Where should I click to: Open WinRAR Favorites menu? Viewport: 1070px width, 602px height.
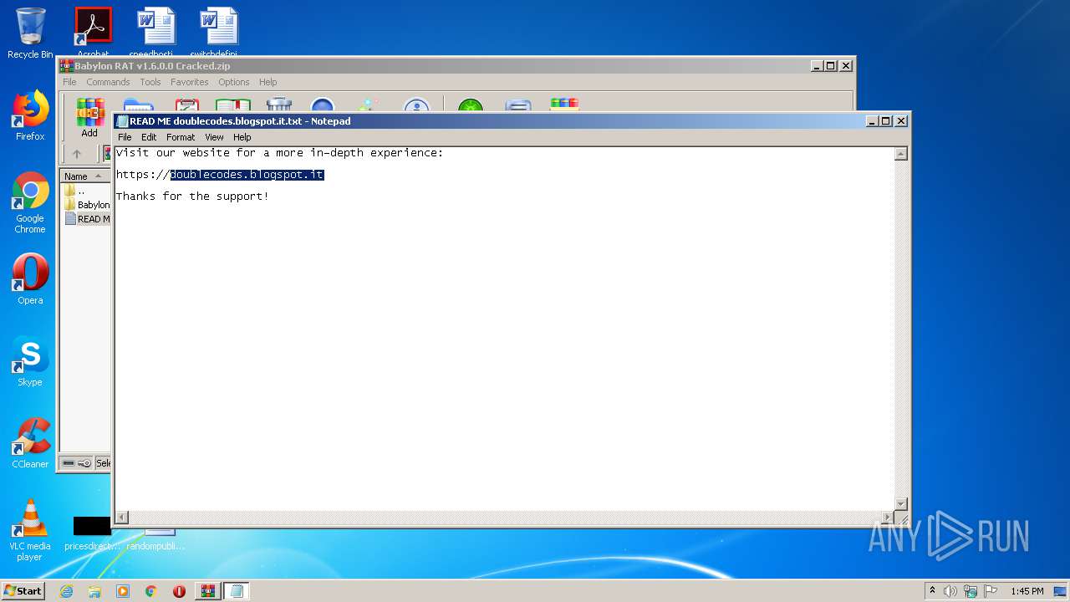pos(190,82)
